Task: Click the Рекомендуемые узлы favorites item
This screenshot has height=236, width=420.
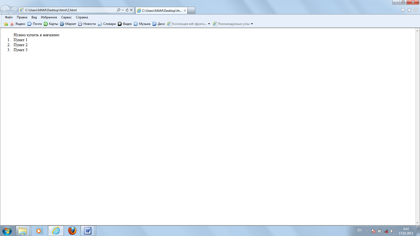Action: (x=231, y=24)
